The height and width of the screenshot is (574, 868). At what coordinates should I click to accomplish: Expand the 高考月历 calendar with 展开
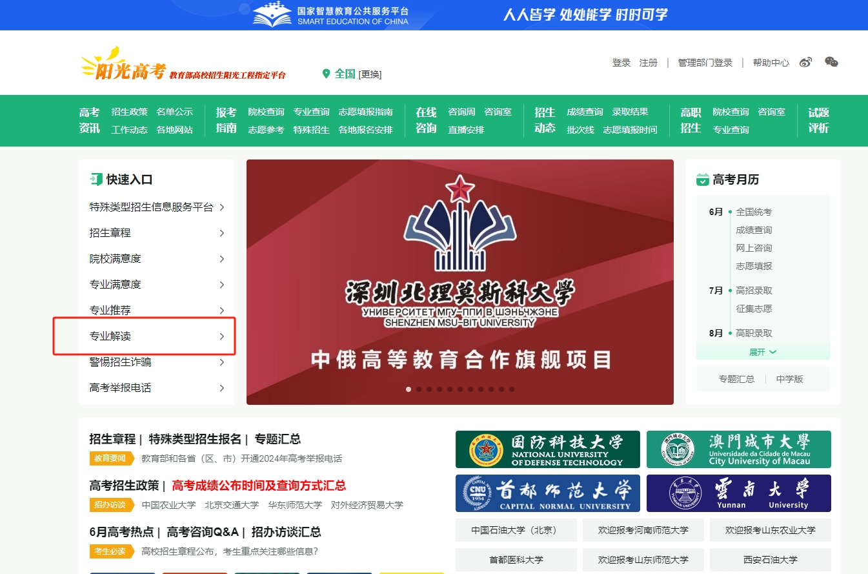click(763, 352)
